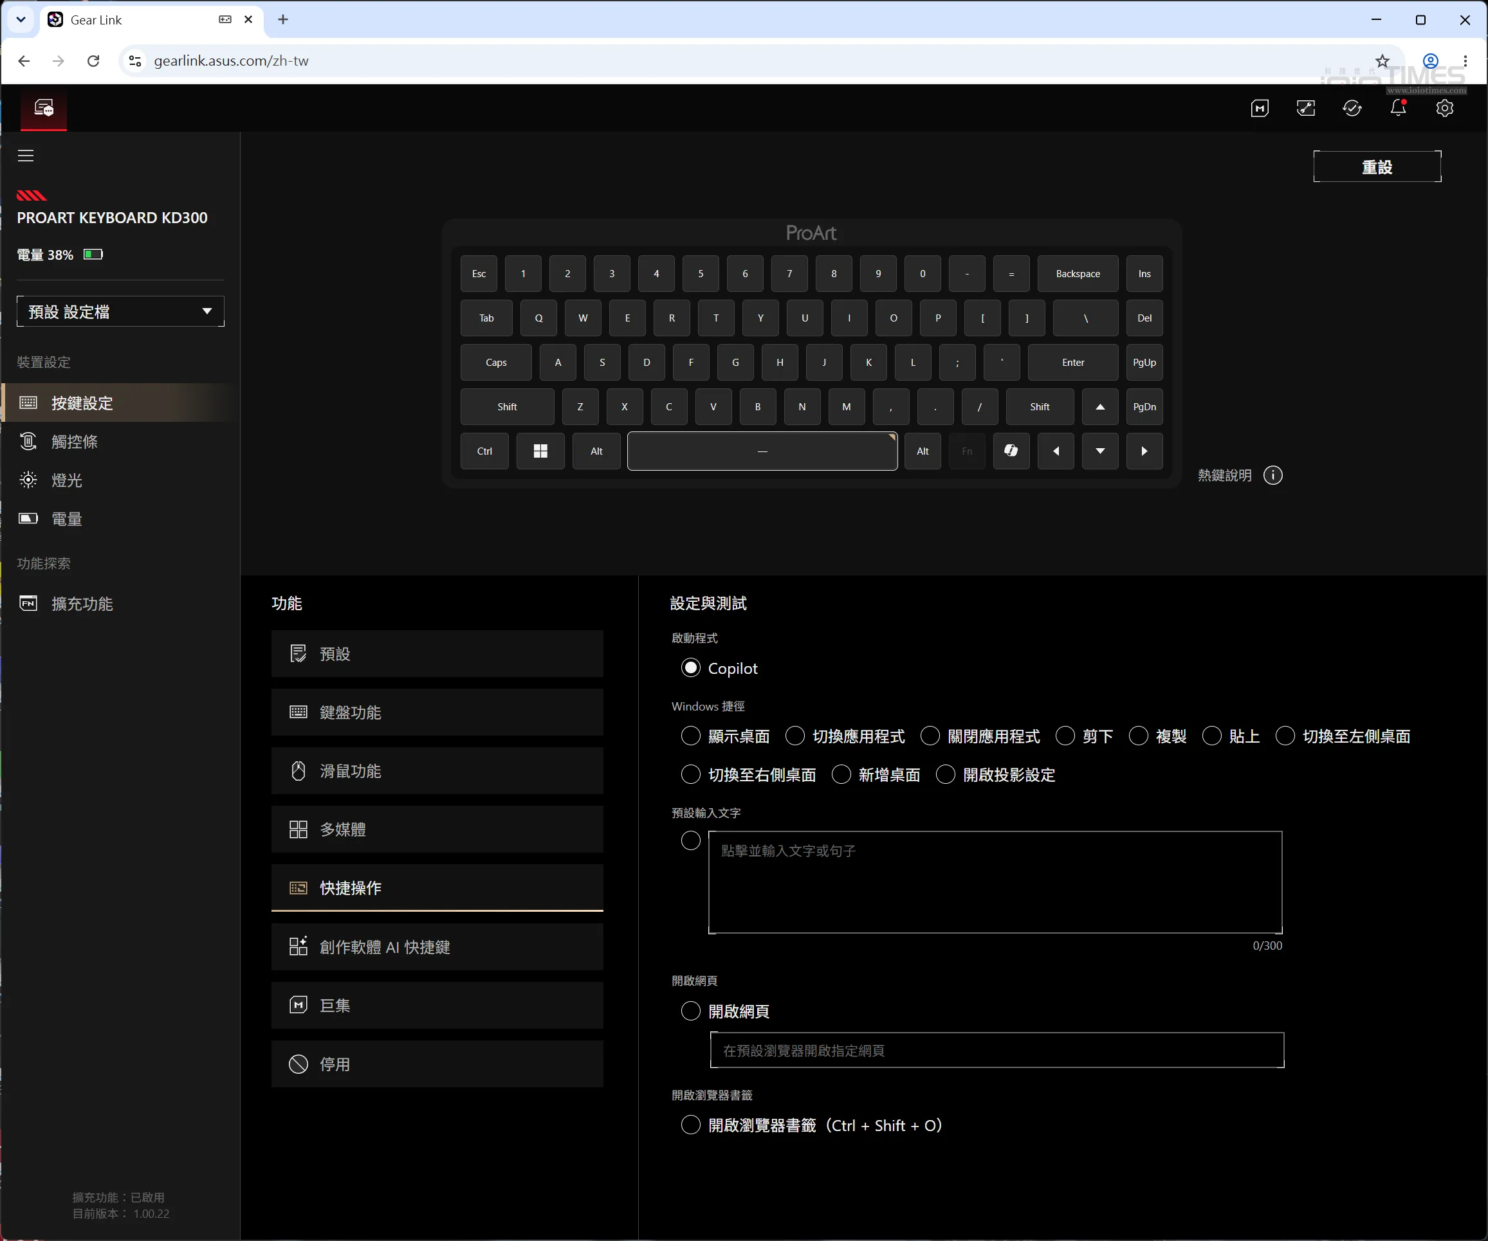1488x1241 pixels.
Task: Switch to the 快捷操作 function category
Action: point(437,887)
